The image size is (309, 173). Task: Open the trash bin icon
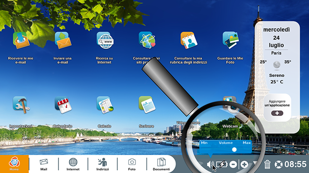267,164
